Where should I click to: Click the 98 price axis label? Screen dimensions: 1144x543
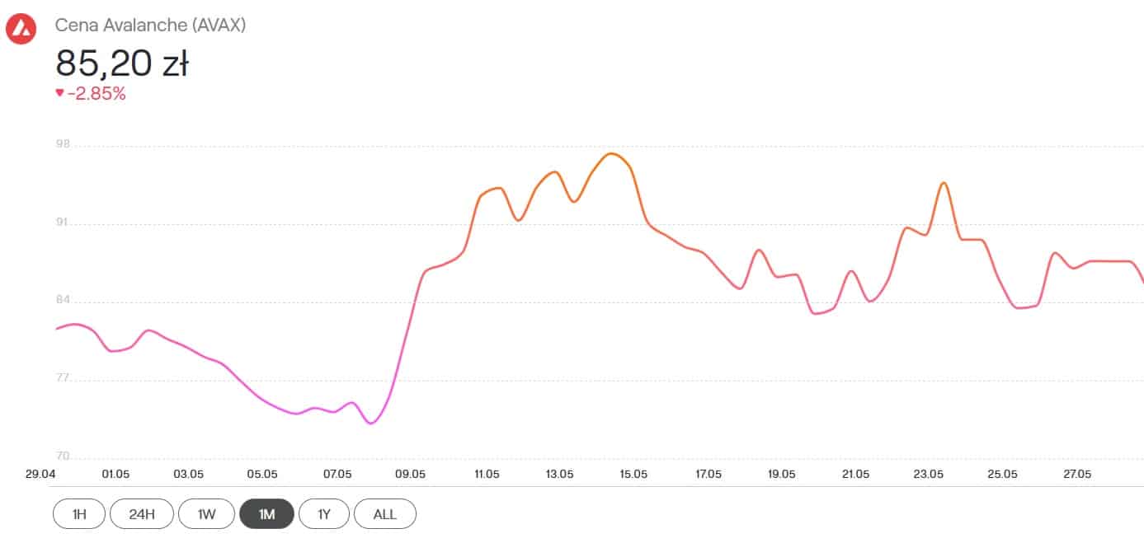point(63,145)
